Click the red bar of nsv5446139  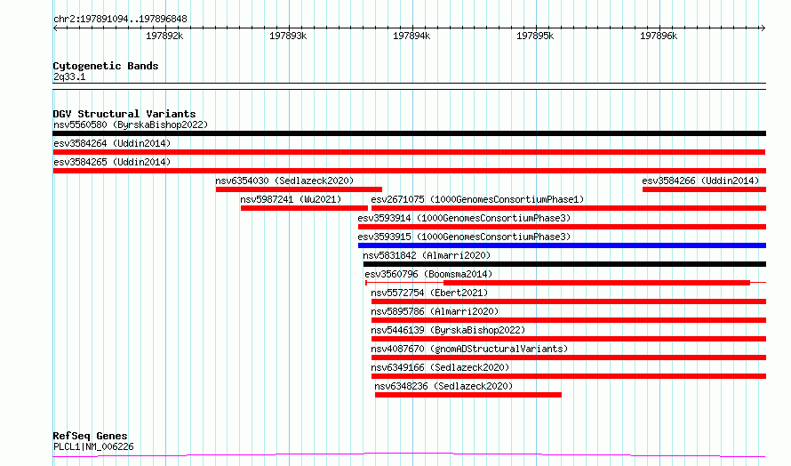[569, 340]
